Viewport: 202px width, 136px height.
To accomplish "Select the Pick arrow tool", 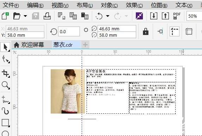I will coord(5,47).
